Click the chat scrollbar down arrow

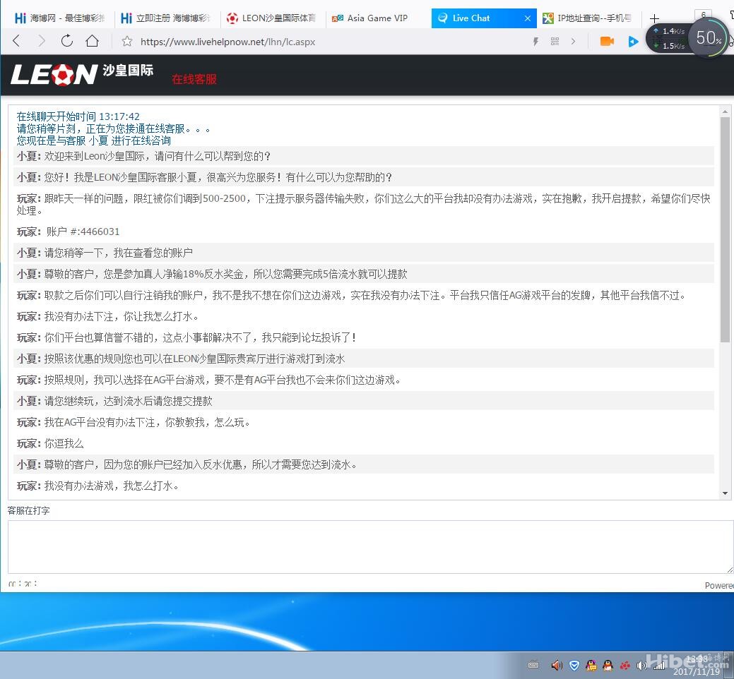(x=726, y=493)
